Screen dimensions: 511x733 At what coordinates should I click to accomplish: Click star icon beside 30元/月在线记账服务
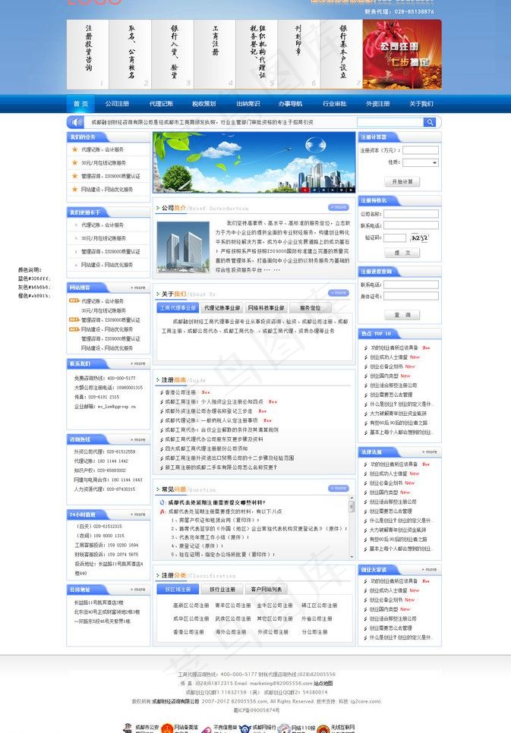coord(74,162)
